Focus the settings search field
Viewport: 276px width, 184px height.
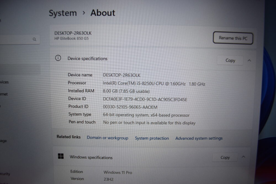(x=19, y=39)
